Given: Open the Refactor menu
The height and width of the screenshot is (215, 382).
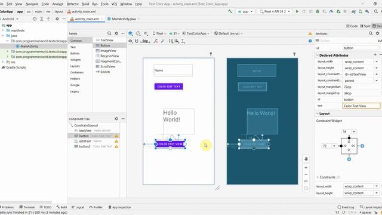Looking at the screenshot, I should 73,4.
